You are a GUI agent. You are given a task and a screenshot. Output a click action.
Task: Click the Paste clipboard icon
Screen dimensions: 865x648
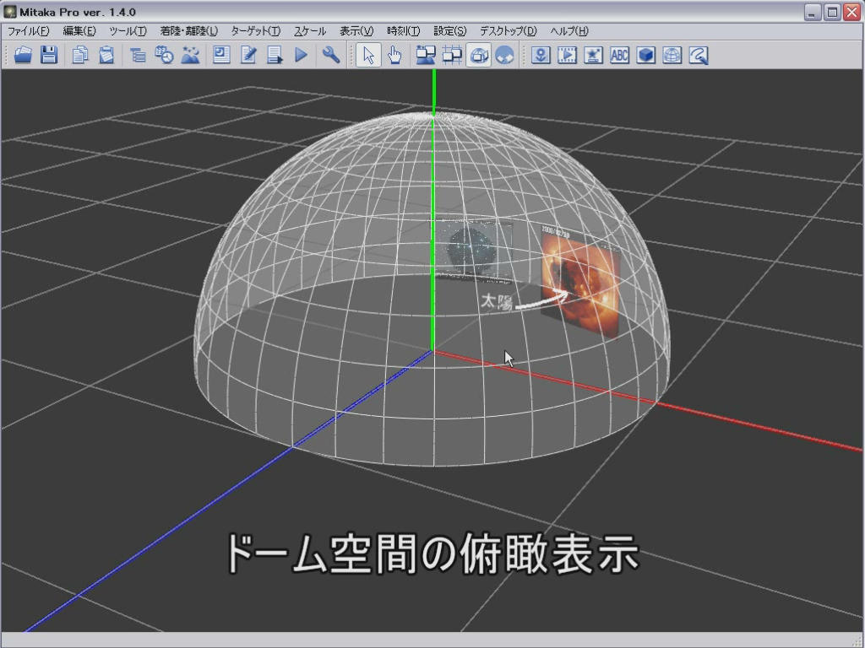coord(106,55)
